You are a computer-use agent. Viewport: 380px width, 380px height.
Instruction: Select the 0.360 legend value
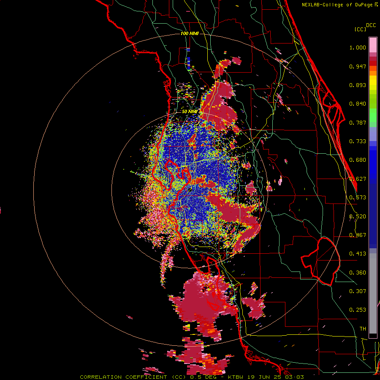[x=358, y=273]
